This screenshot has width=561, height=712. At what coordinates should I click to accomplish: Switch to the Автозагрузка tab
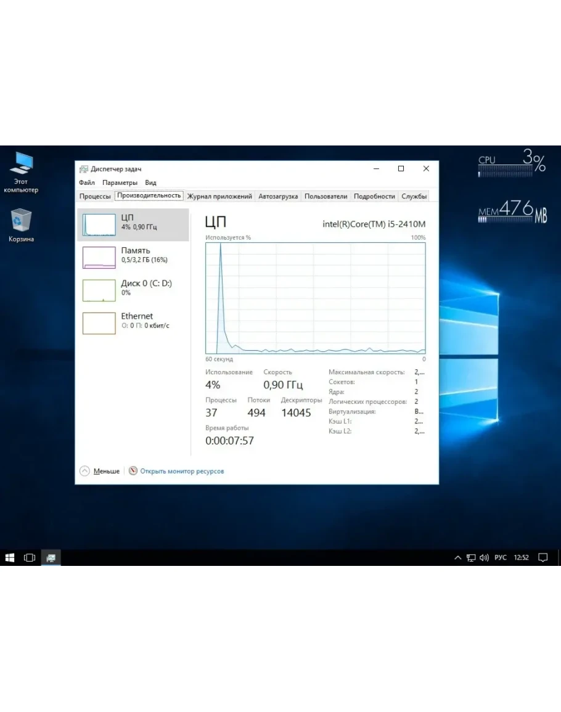coord(278,196)
